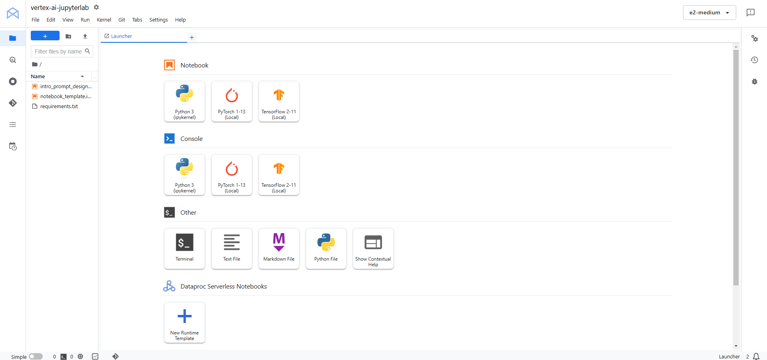767x360 pixels.
Task: Open PyTorch 1-13 console
Action: pos(231,175)
